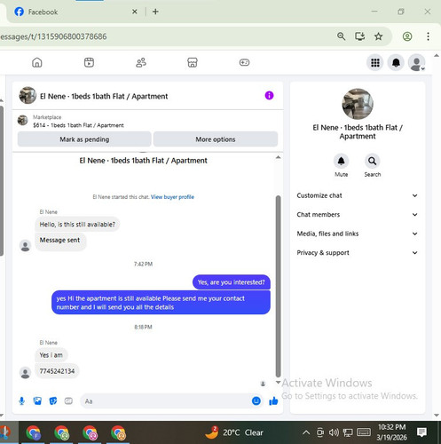Click the Marketplace $614 listing thumbnail
The image size is (441, 444).
[x=23, y=120]
